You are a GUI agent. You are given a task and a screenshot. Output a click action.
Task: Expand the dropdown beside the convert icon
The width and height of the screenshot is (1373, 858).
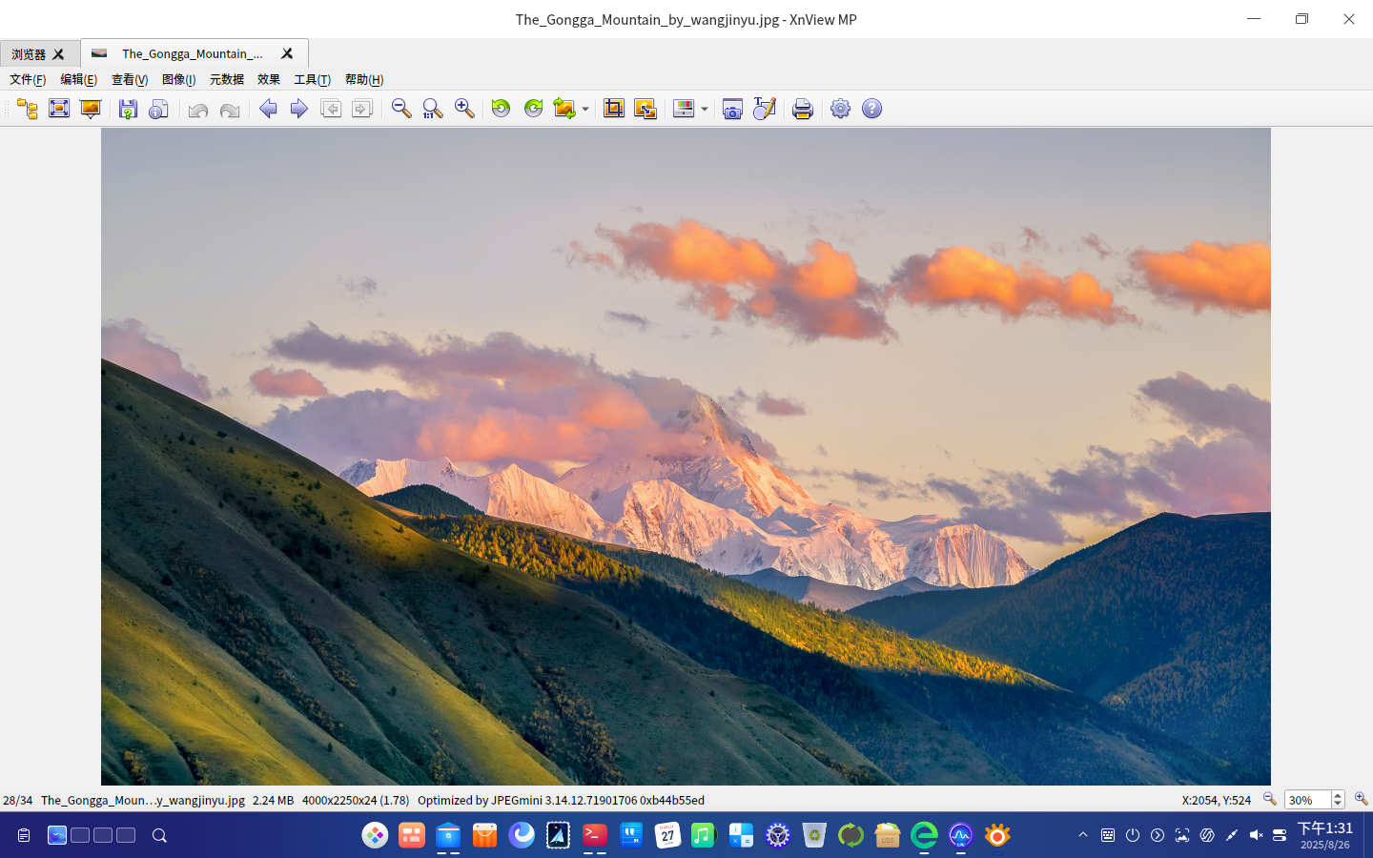[x=585, y=110]
